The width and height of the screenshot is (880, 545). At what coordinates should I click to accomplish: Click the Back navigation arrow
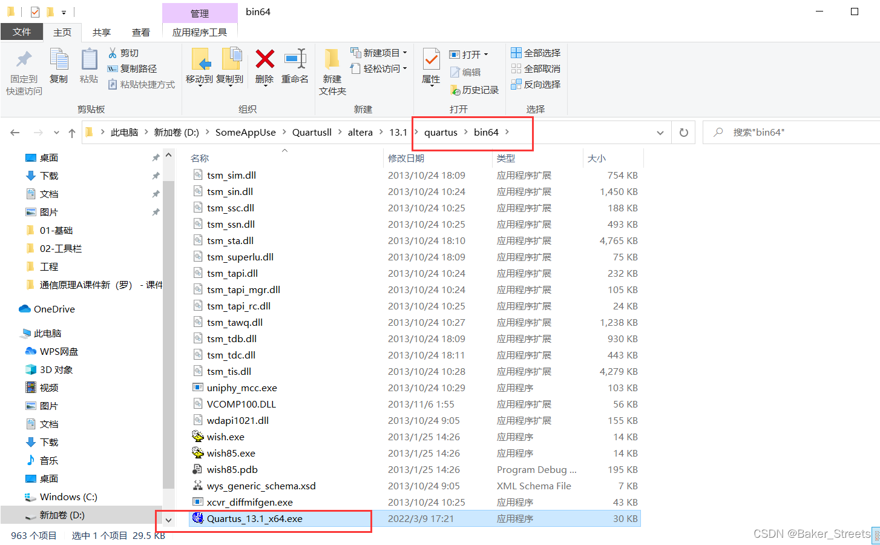pyautogui.click(x=15, y=132)
